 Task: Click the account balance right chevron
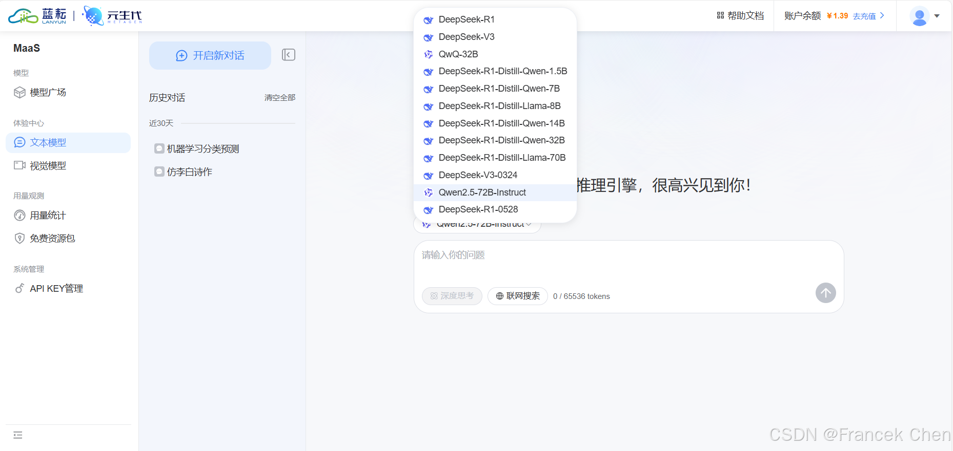[x=882, y=15]
